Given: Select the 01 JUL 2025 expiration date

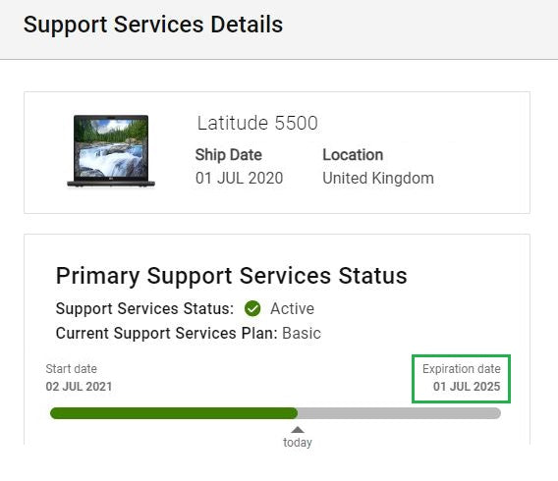Looking at the screenshot, I should click(467, 387).
